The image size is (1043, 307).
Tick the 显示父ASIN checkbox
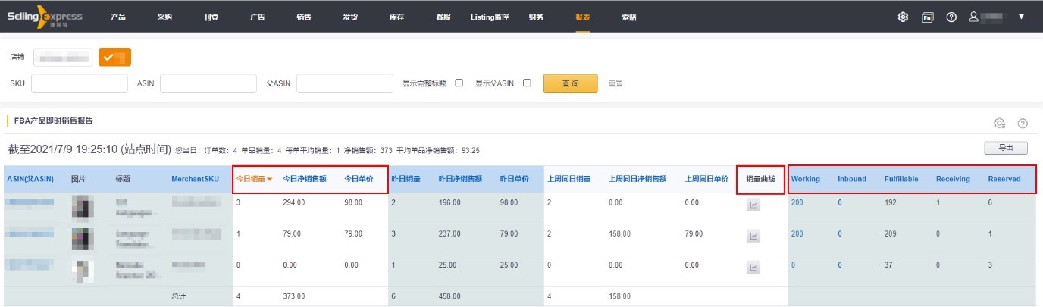tap(527, 83)
